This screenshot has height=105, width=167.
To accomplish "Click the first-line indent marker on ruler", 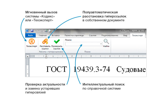I will point(46,55).
